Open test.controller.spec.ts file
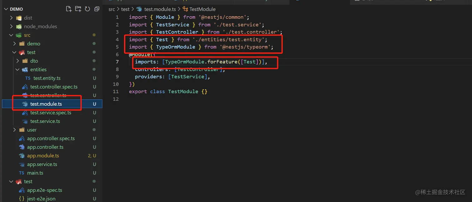 click(54, 87)
